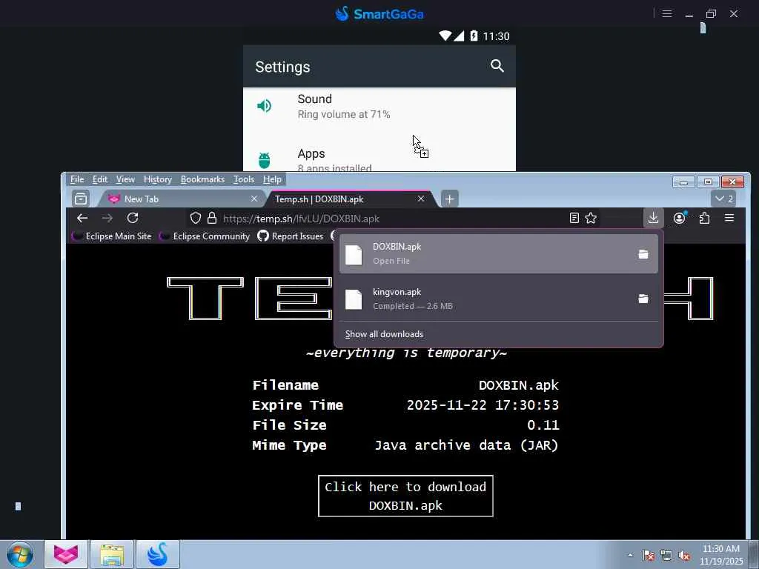Click Show all downloads
The image size is (759, 569).
[x=385, y=334]
